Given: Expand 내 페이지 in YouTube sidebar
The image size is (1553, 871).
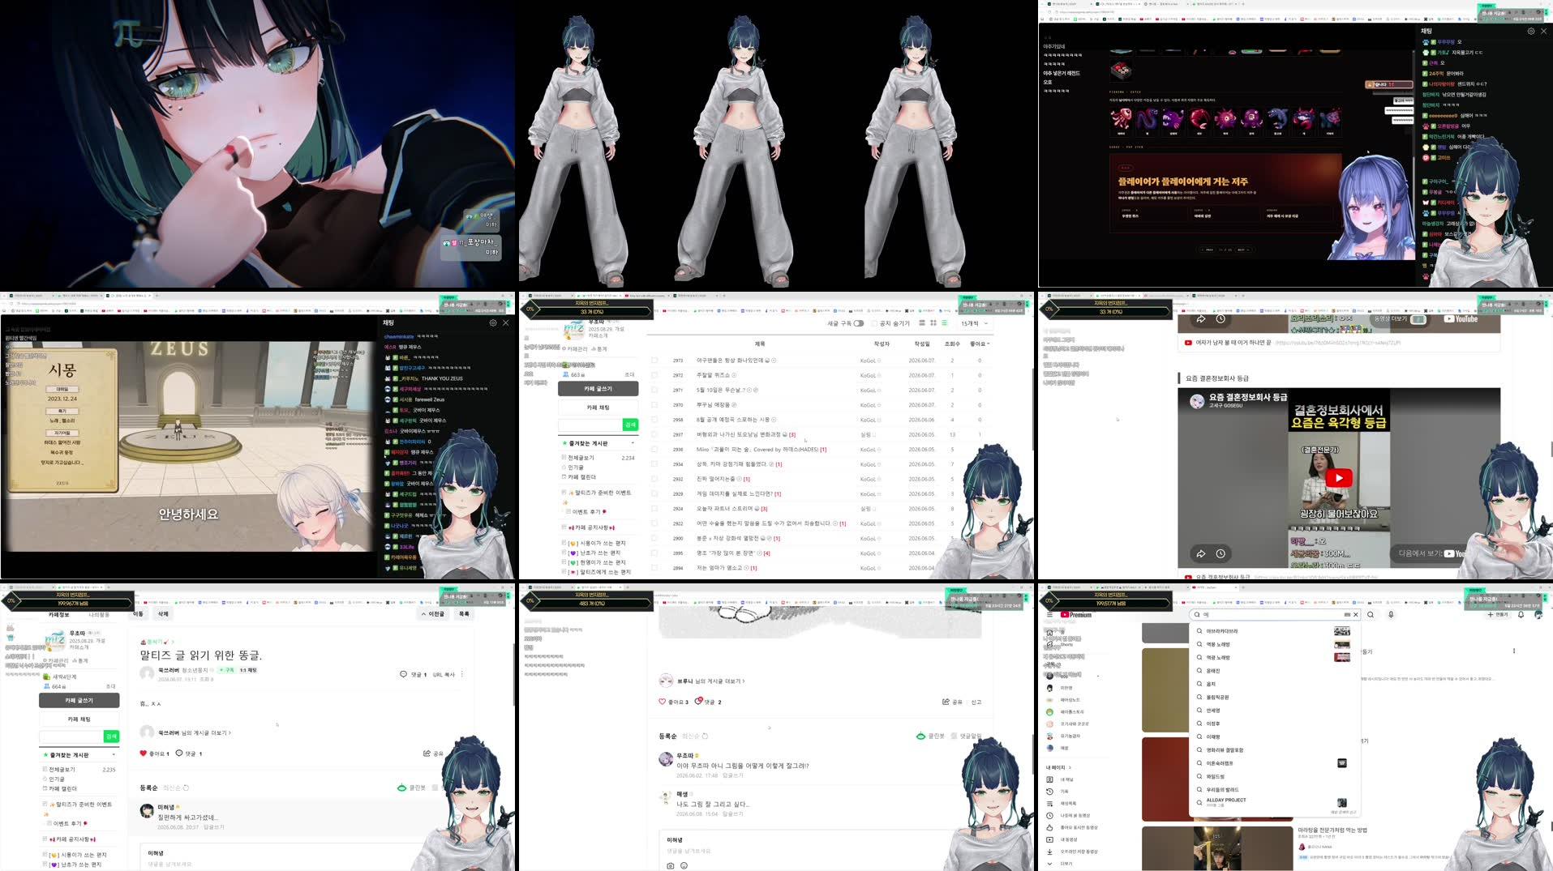Looking at the screenshot, I should pyautogui.click(x=1058, y=767).
